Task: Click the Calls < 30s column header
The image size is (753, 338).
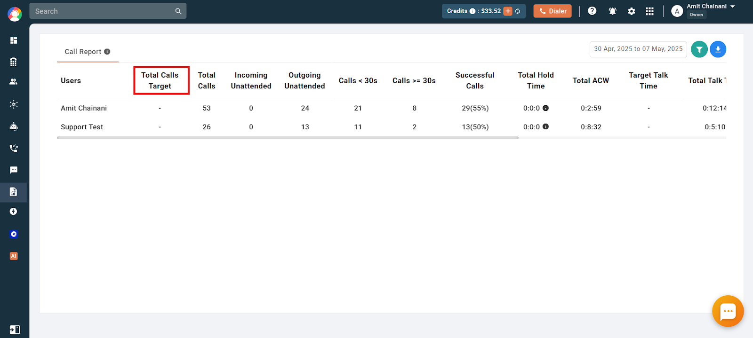Action: click(x=358, y=81)
